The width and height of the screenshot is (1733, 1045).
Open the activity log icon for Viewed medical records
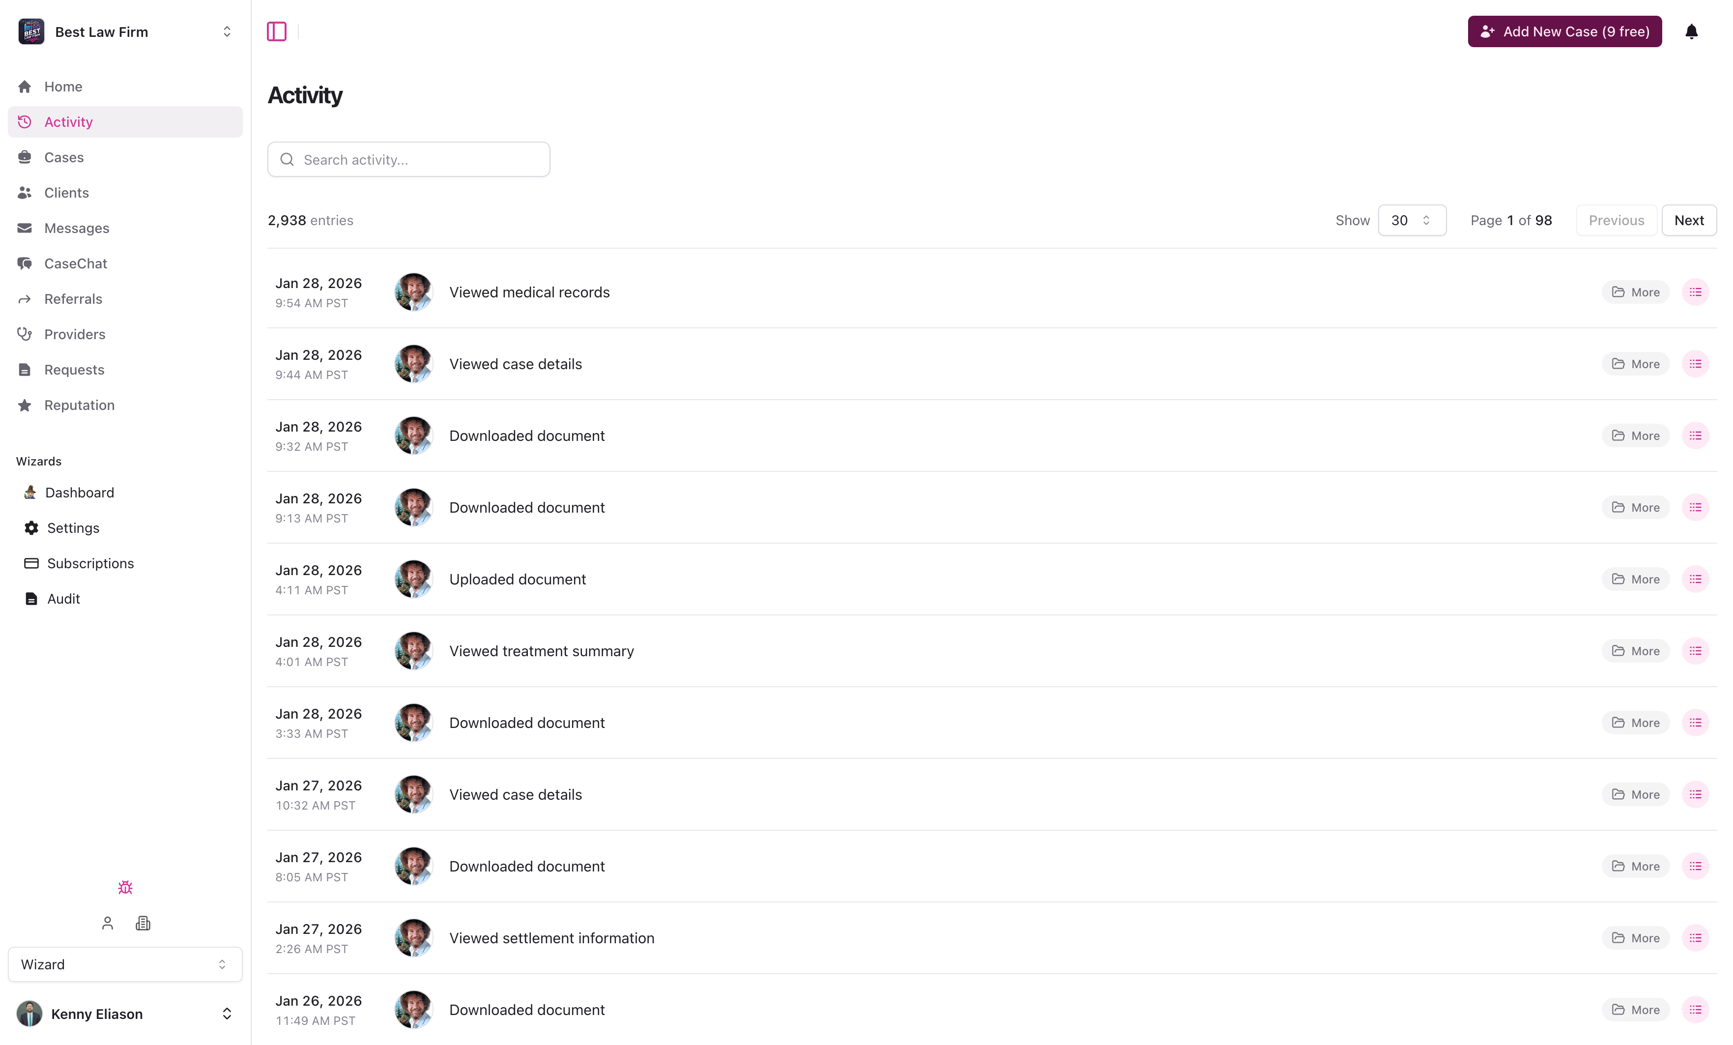click(x=1695, y=292)
